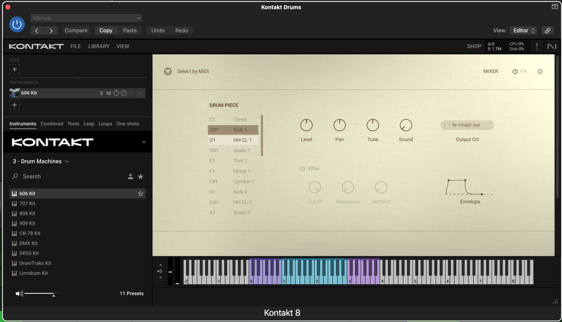This screenshot has height=322, width=562.
Task: Click the Pan knob
Action: click(x=339, y=125)
